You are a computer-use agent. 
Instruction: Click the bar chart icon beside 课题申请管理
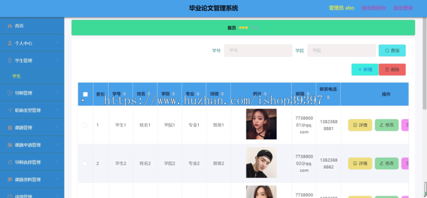point(10,145)
